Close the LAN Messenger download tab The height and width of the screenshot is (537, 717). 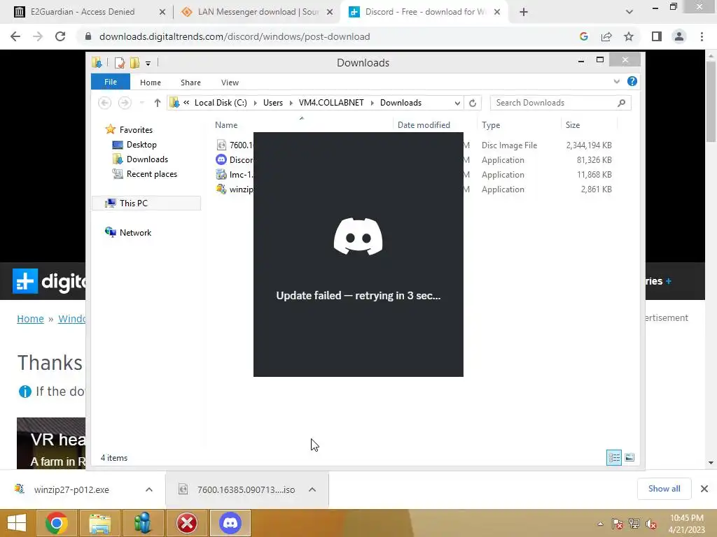point(330,12)
